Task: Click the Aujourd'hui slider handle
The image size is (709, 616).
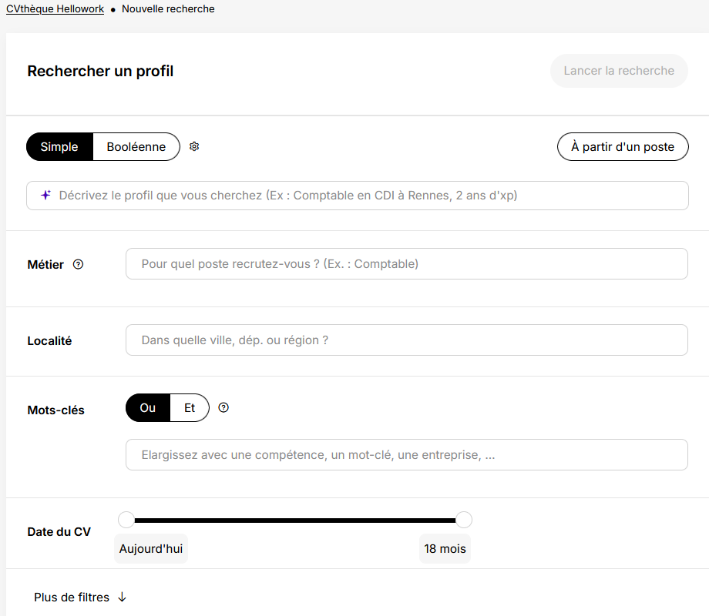Action: 126,520
